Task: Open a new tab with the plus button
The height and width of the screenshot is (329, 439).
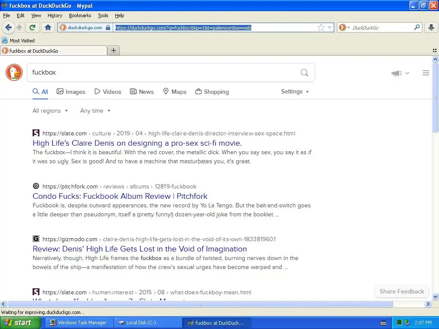Action: (114, 51)
